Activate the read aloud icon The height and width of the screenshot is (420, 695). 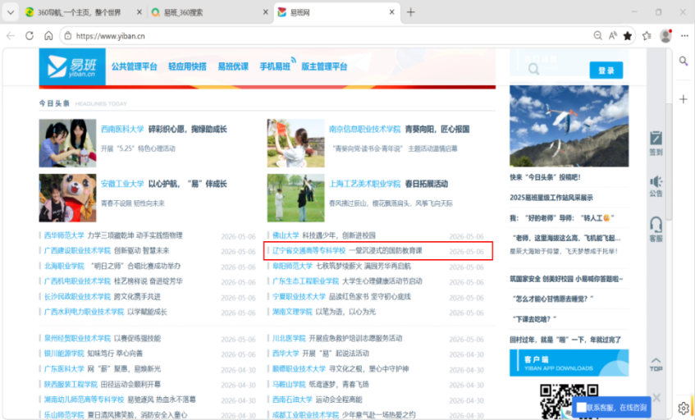click(x=613, y=36)
